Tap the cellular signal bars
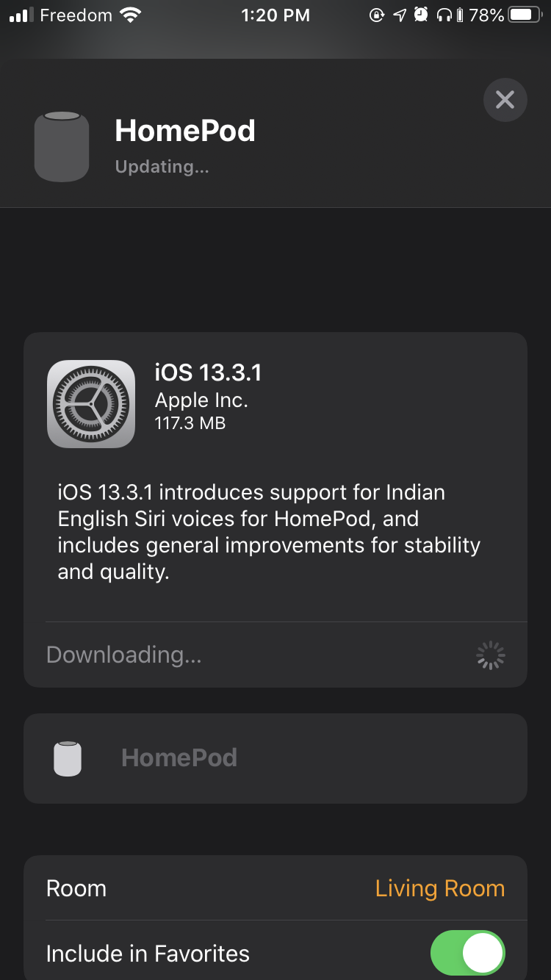This screenshot has height=980, width=551. [21, 15]
